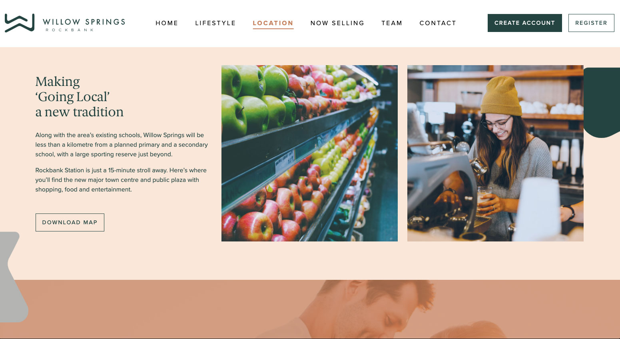The width and height of the screenshot is (620, 339).
Task: Click the Rockbank Station paragraph text
Action: point(121,180)
